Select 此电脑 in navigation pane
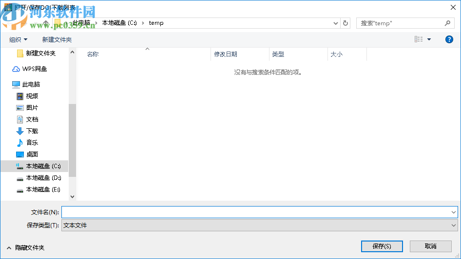 tap(31, 84)
